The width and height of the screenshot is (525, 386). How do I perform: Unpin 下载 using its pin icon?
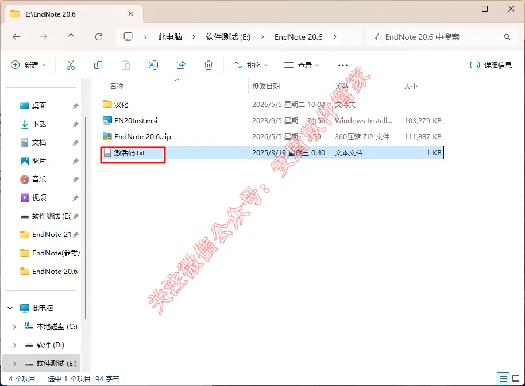click(x=75, y=124)
